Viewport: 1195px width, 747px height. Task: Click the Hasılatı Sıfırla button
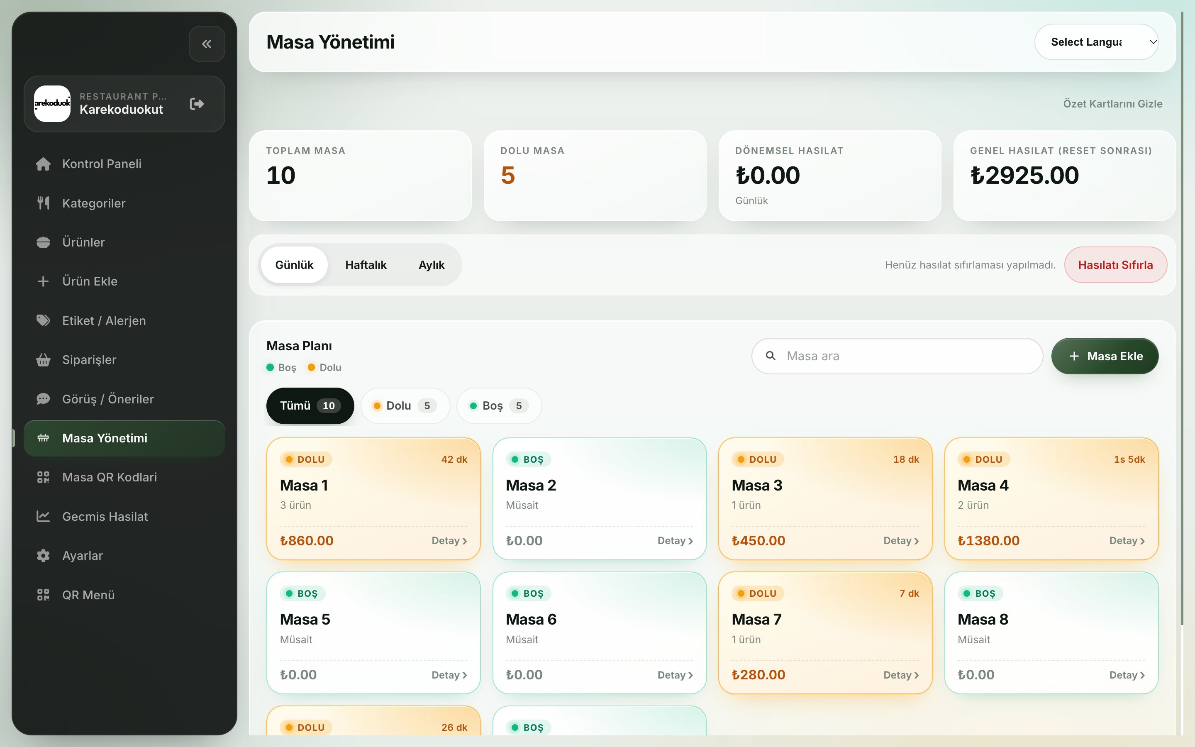[x=1115, y=265]
